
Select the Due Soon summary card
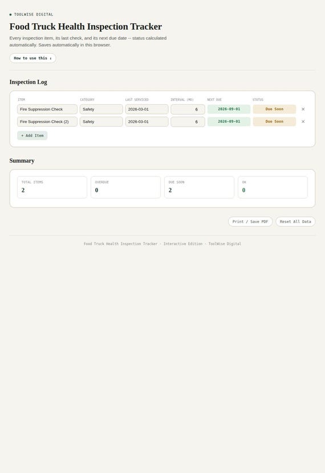[200, 187]
